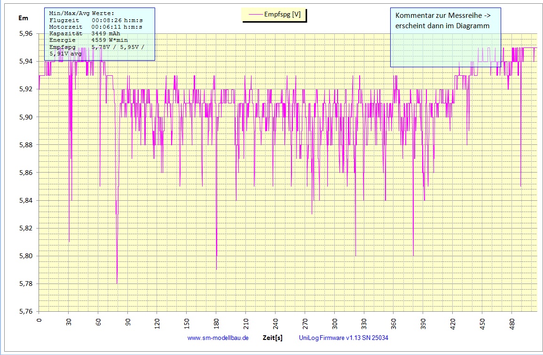Click the 240 time axis tick label
This screenshot has height=355, width=543.
tap(276, 323)
